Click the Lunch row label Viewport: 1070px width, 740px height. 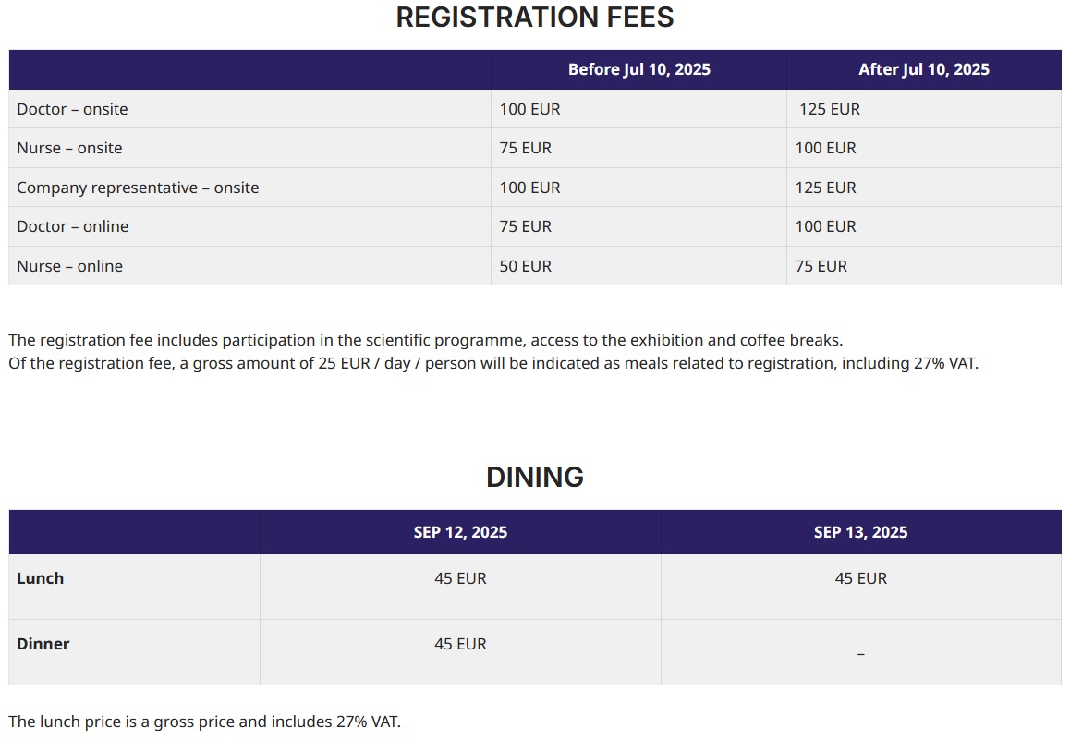tap(41, 578)
